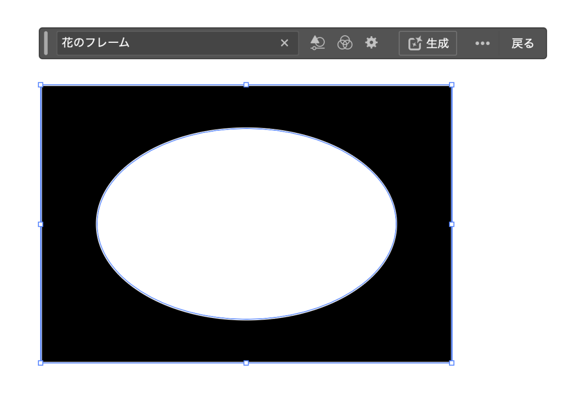The image size is (562, 408).
Task: Click empty canvas right of the black rectangle
Action: (505, 220)
